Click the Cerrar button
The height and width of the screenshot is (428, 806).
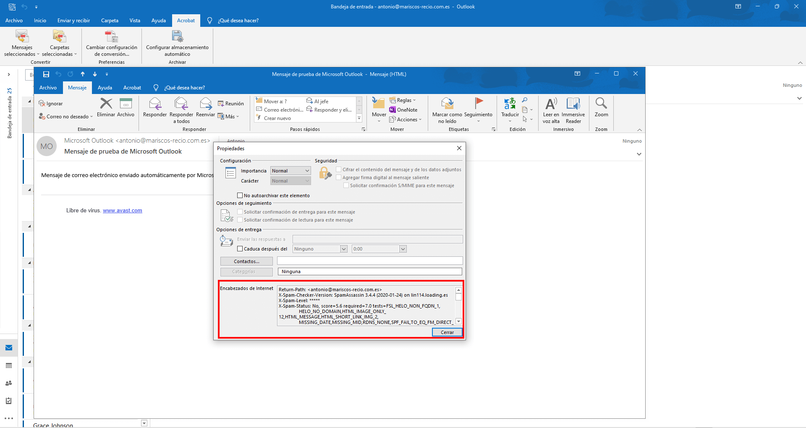[x=447, y=332]
